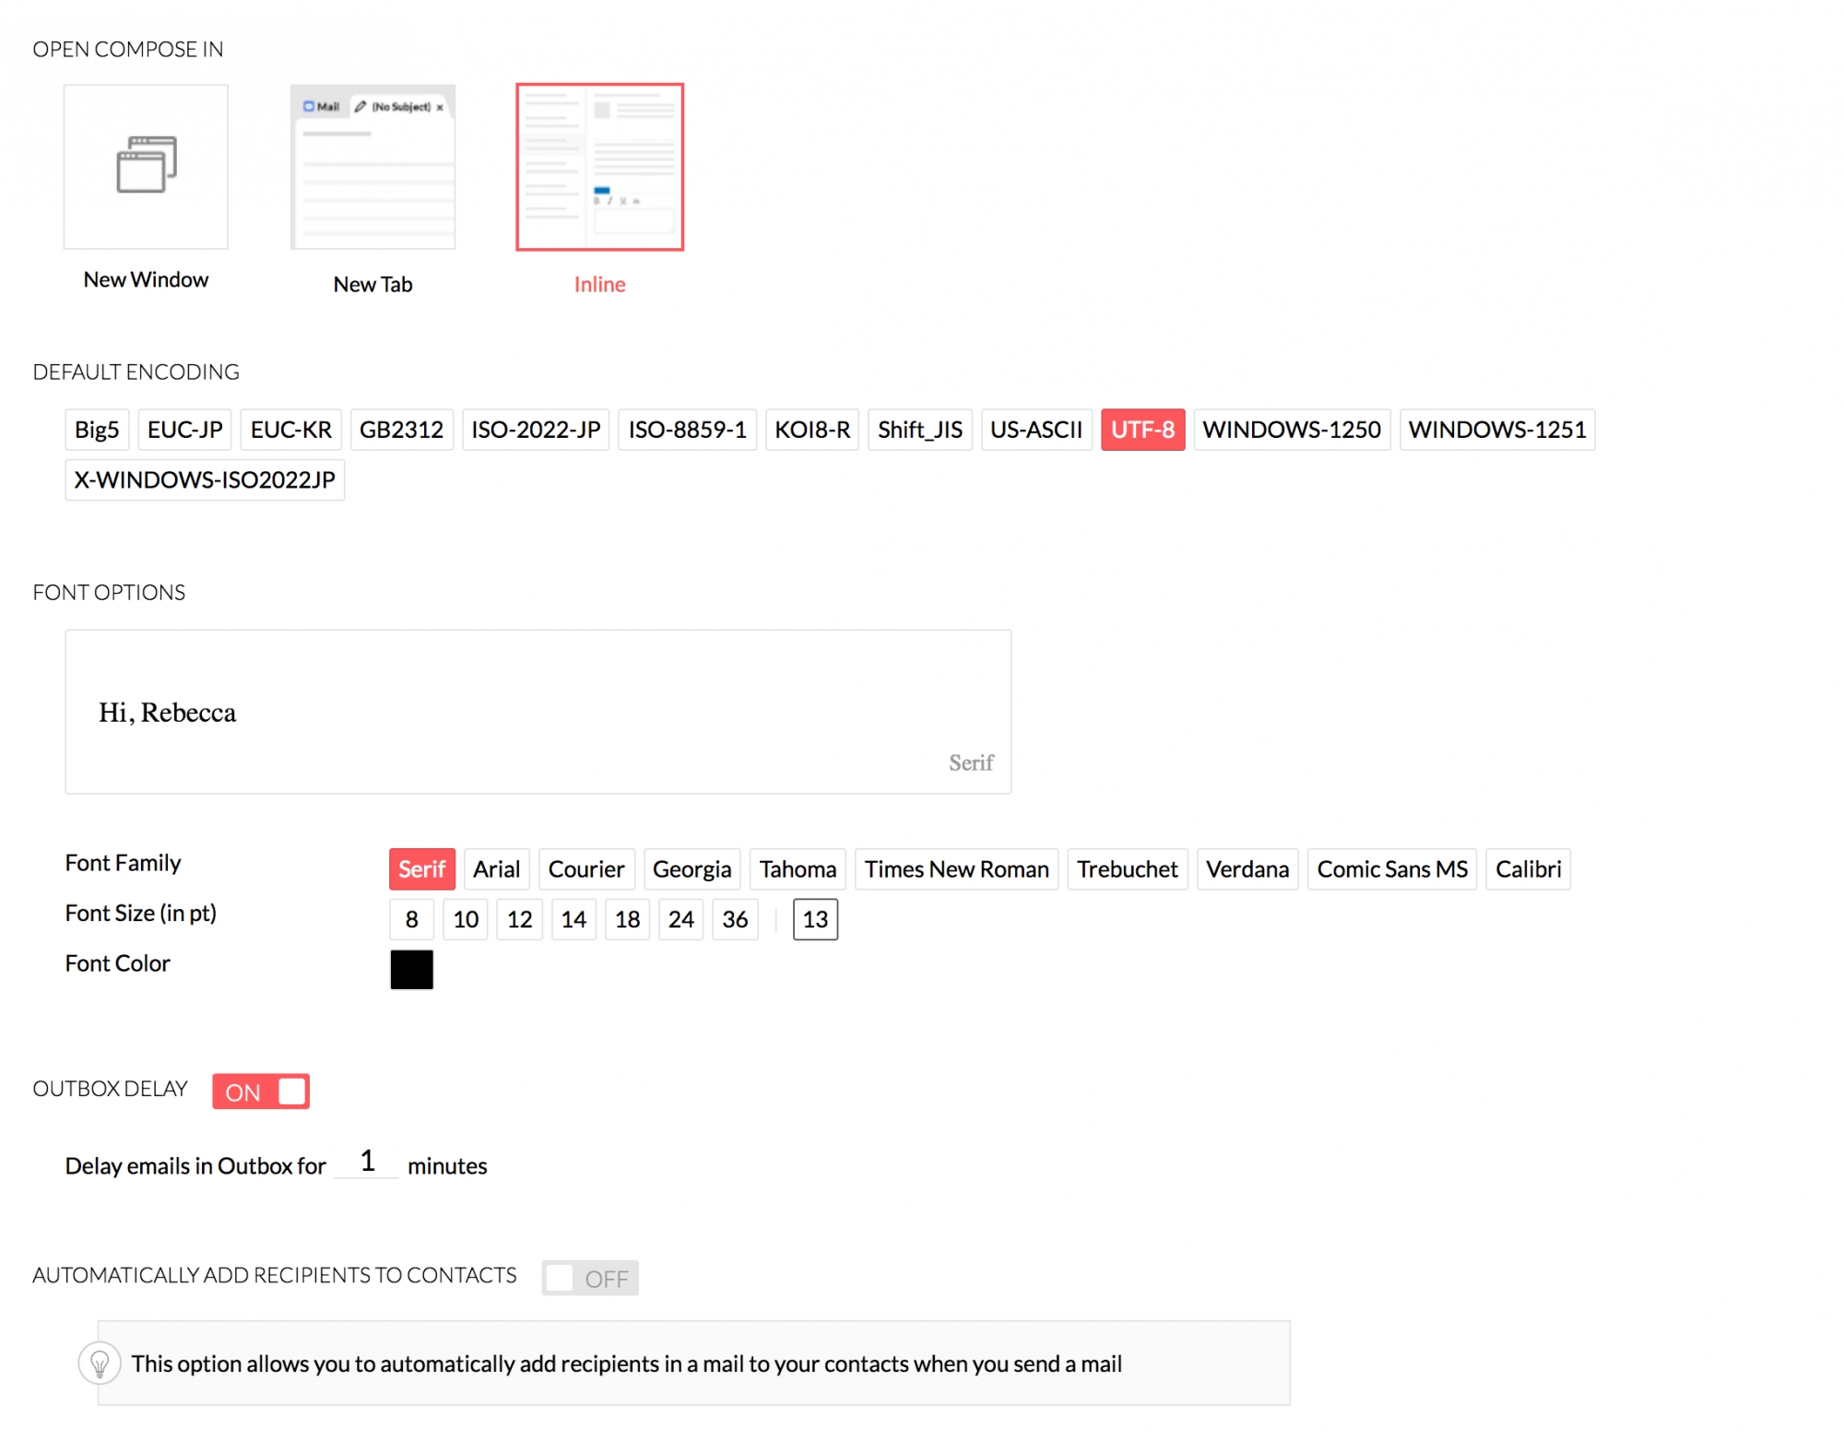Select UTF-8 default encoding
The image size is (1844, 1440).
(1142, 430)
